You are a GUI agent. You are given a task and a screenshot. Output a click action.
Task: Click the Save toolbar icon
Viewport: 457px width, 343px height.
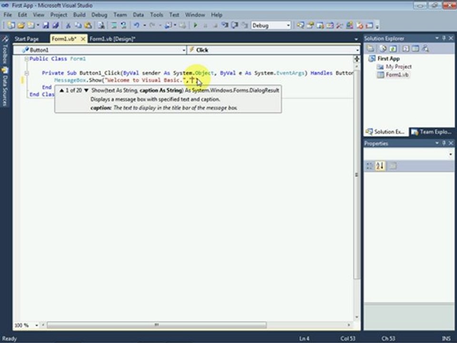point(46,25)
